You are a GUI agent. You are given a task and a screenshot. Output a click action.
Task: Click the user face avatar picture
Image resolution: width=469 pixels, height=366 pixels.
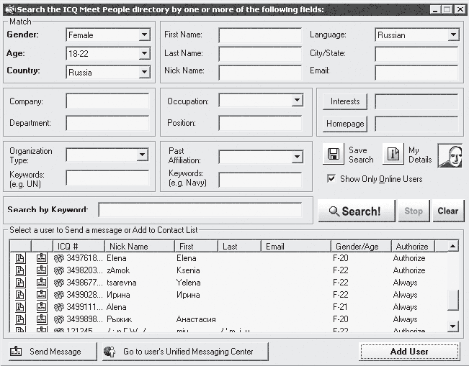pyautogui.click(x=450, y=155)
